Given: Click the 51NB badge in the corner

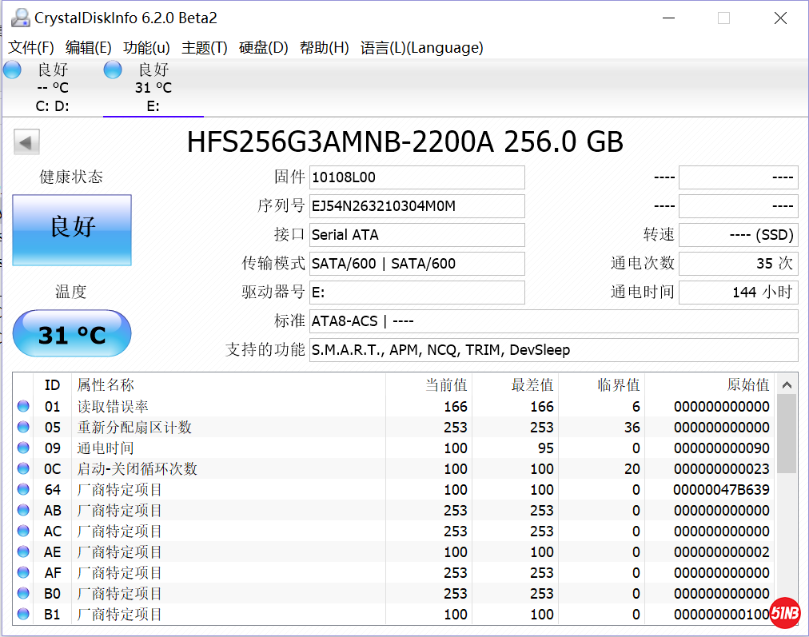Looking at the screenshot, I should click(784, 613).
